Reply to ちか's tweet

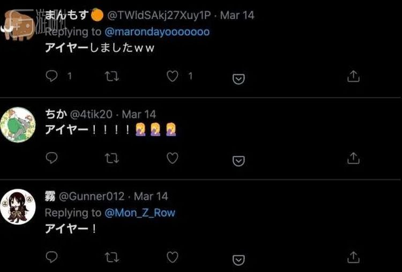(52, 158)
